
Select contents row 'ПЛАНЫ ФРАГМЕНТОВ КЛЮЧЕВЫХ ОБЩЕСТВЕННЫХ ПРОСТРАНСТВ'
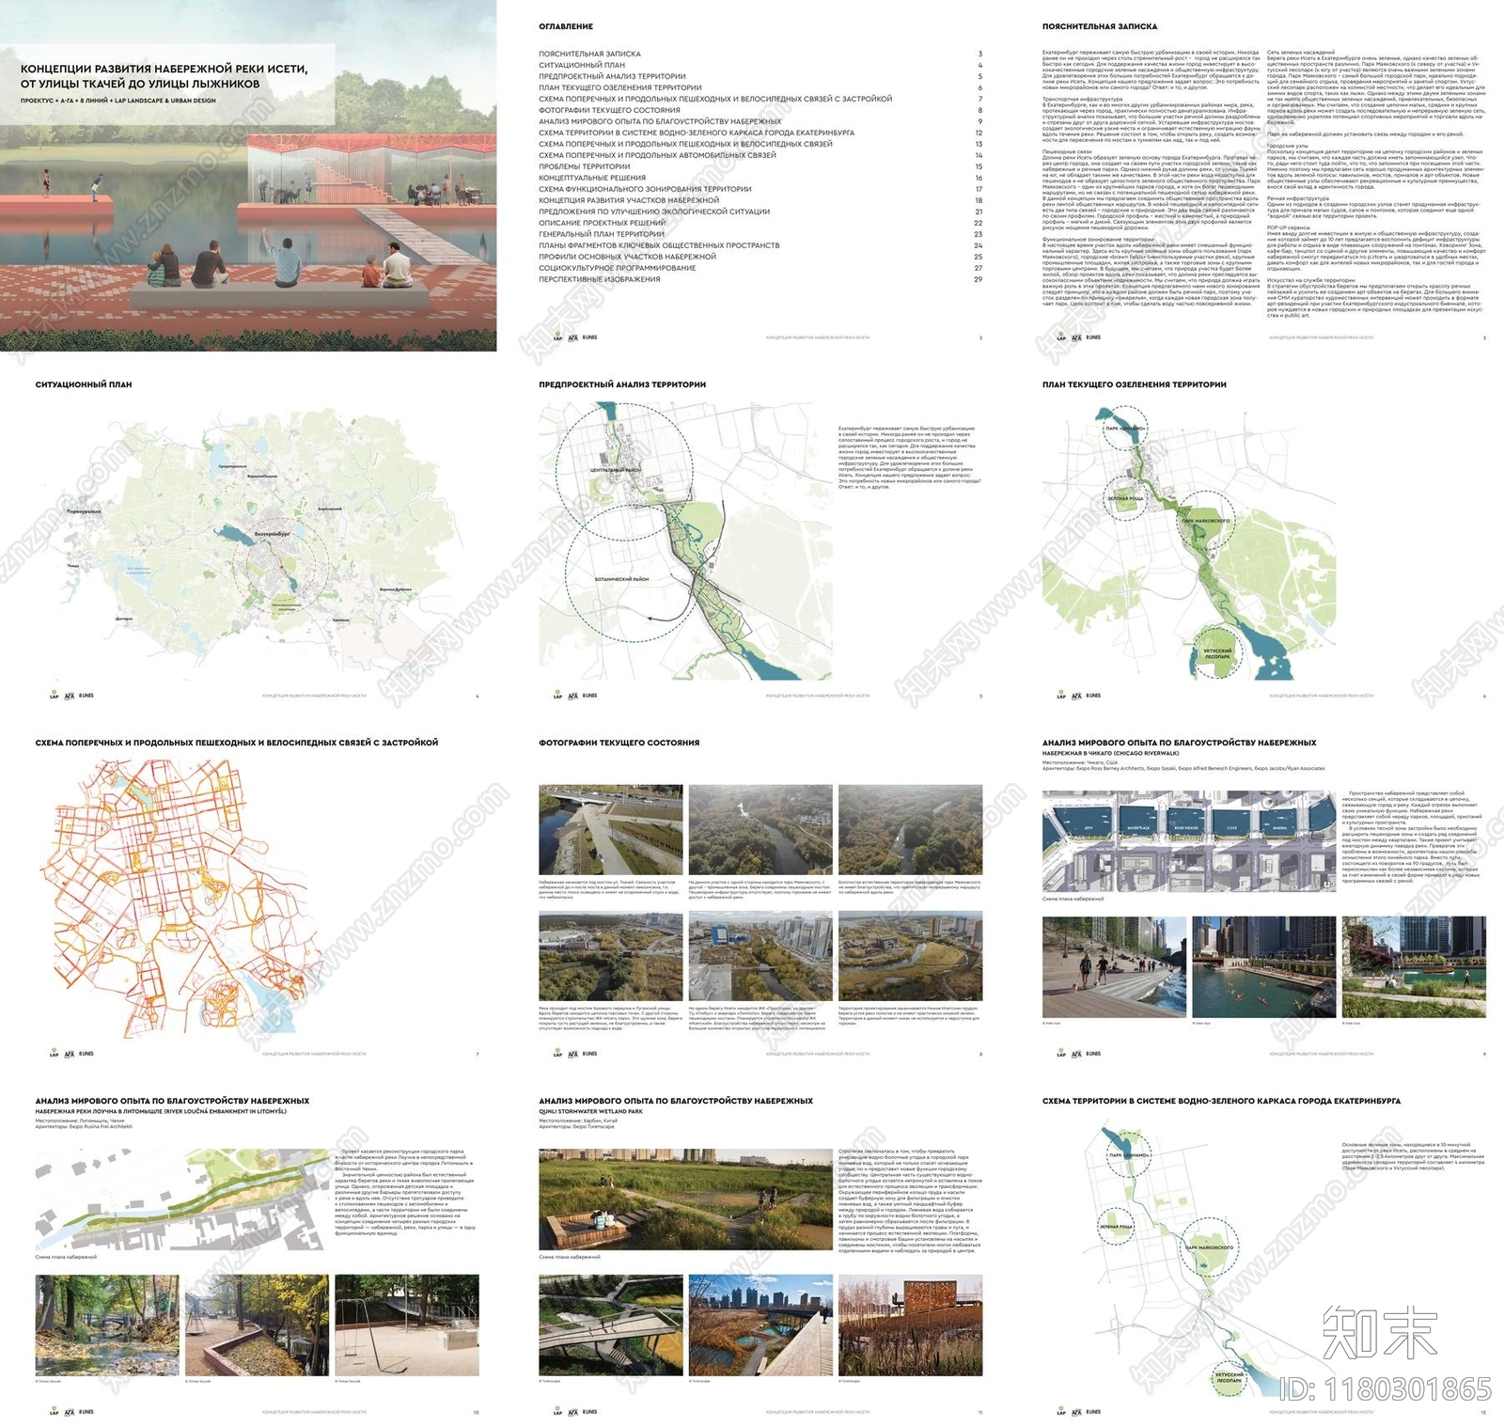click(x=760, y=245)
